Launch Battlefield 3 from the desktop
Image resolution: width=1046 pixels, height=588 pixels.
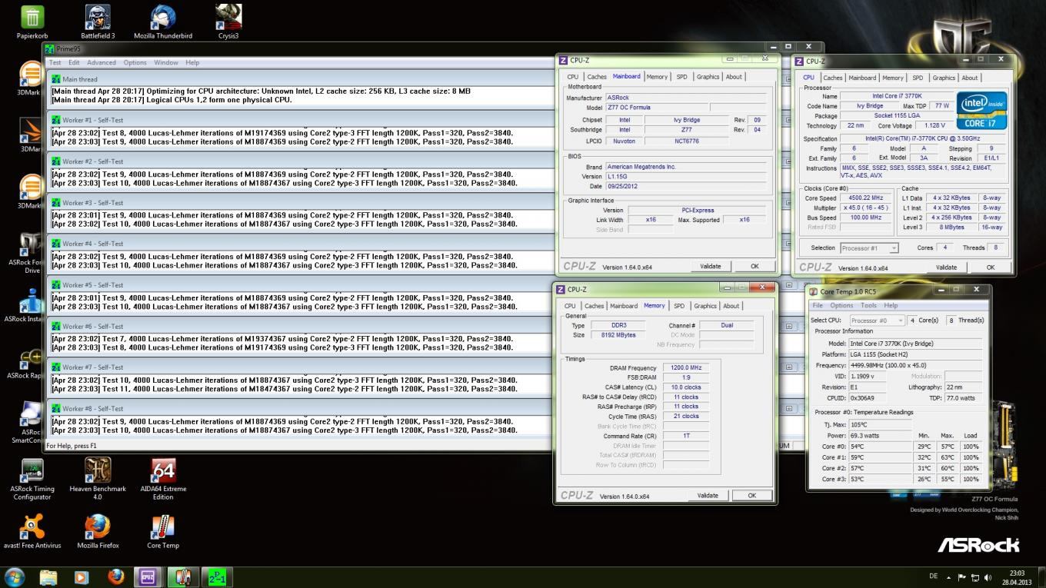coord(98,23)
